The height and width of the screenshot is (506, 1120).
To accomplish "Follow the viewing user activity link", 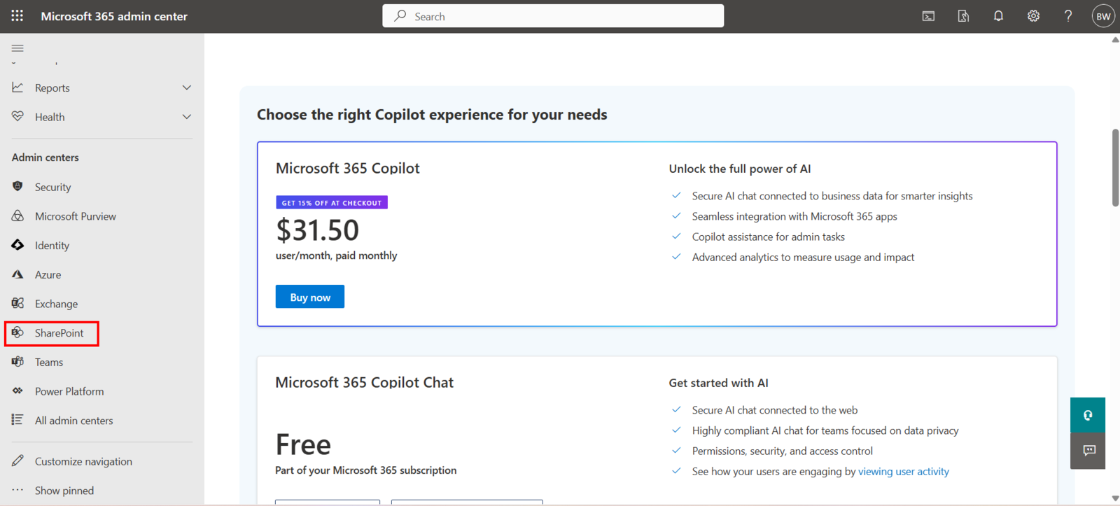I will pos(904,471).
